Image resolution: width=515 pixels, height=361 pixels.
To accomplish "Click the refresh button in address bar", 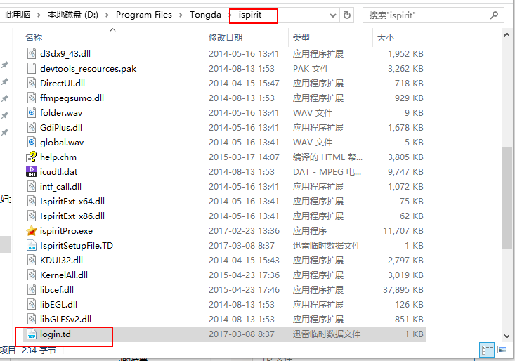I will [x=347, y=15].
